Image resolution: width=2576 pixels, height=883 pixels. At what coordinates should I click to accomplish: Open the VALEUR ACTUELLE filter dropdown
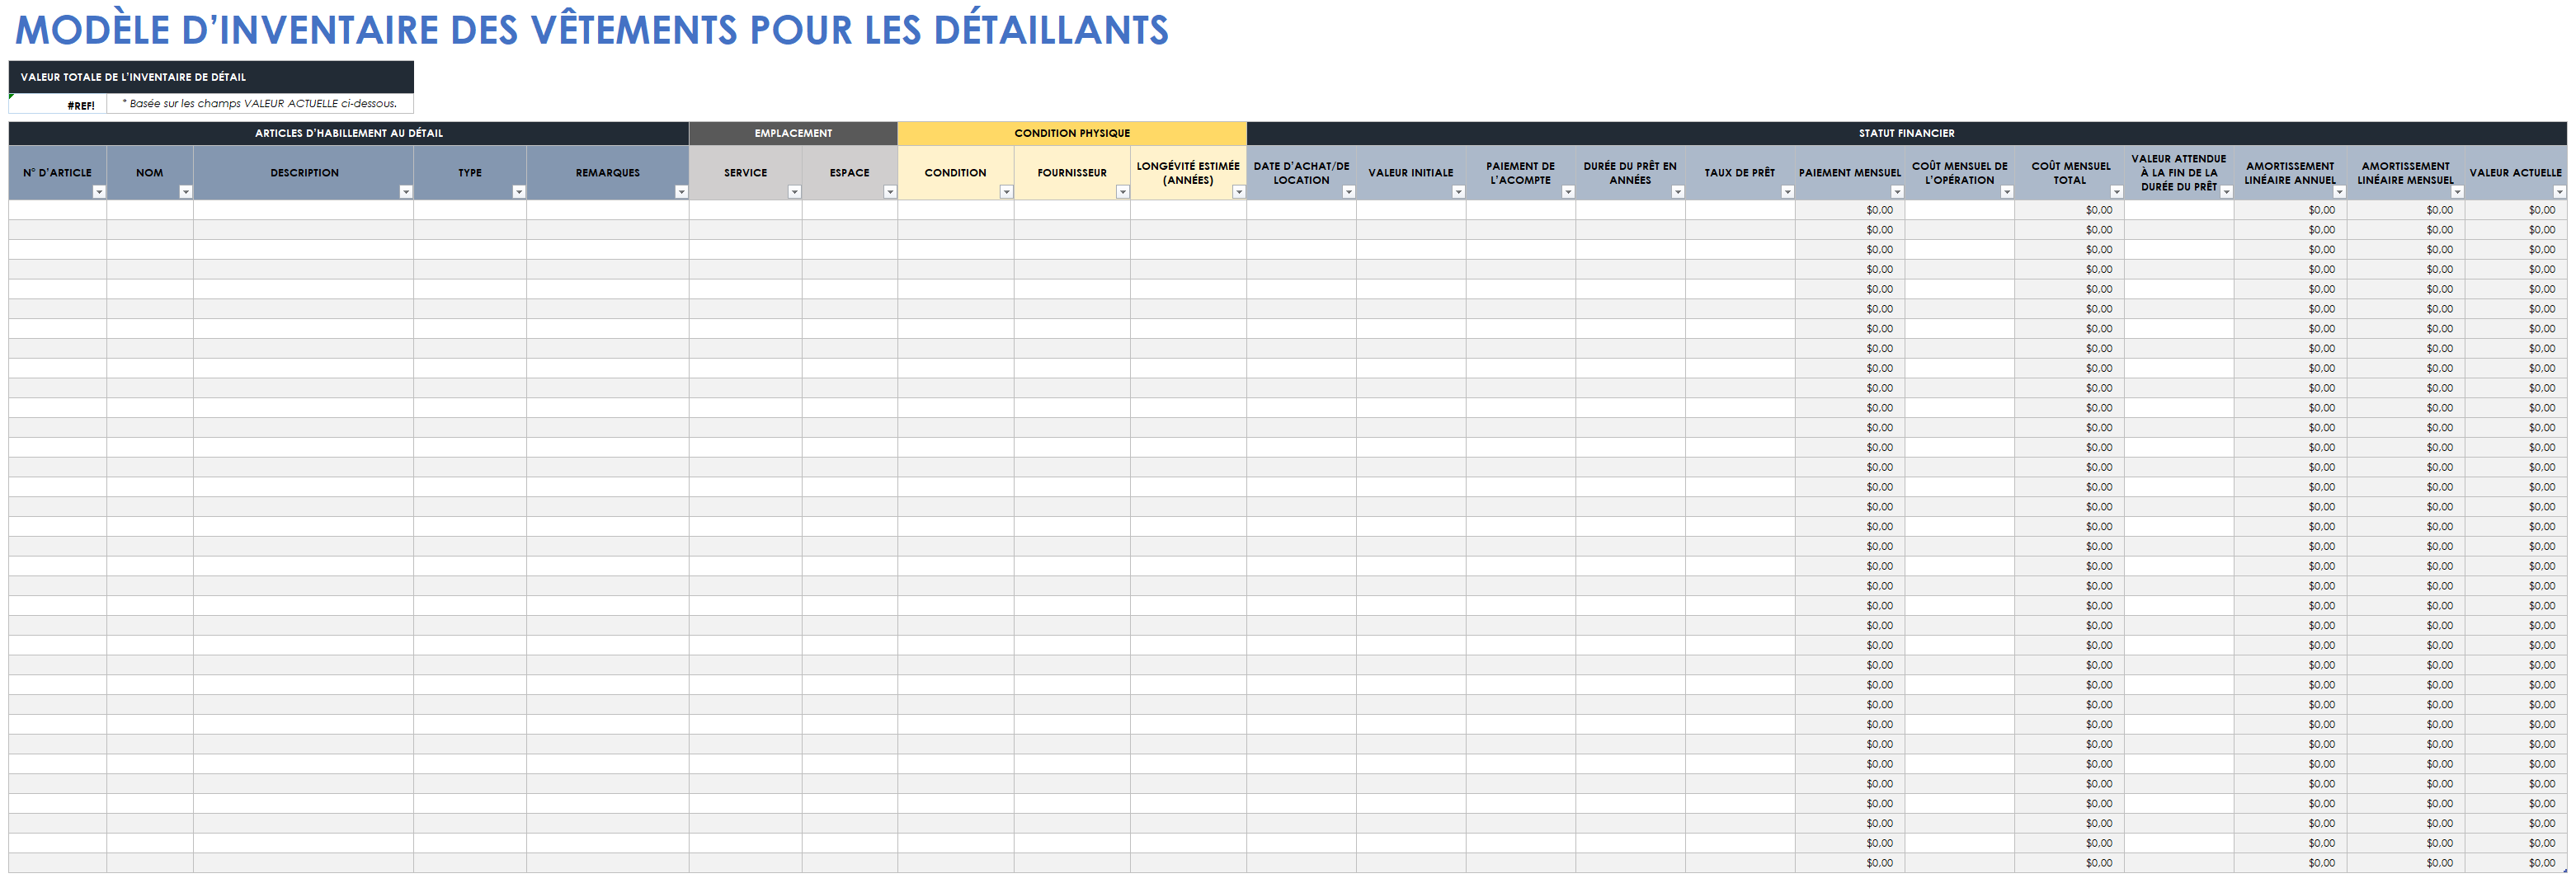[2559, 192]
